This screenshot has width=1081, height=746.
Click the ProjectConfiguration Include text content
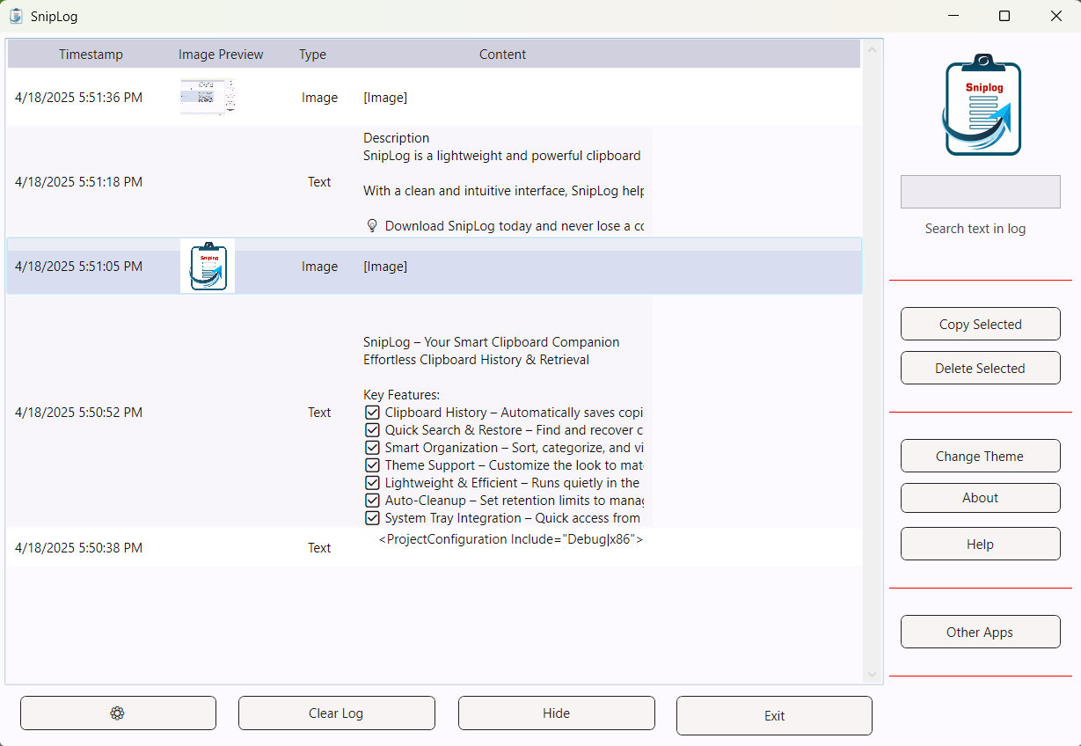tap(510, 539)
